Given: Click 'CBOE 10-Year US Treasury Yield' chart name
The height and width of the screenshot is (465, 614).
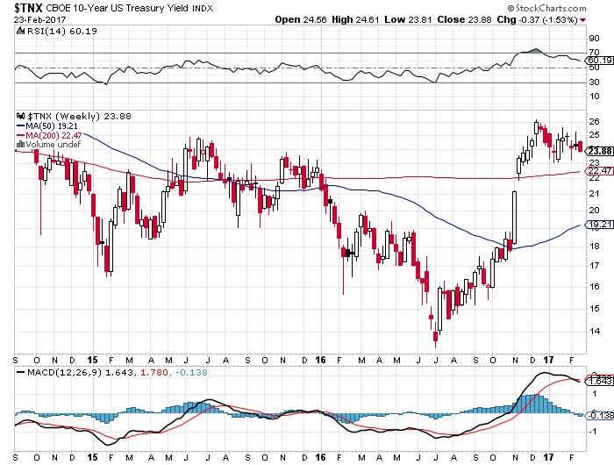Looking at the screenshot, I should pos(117,8).
